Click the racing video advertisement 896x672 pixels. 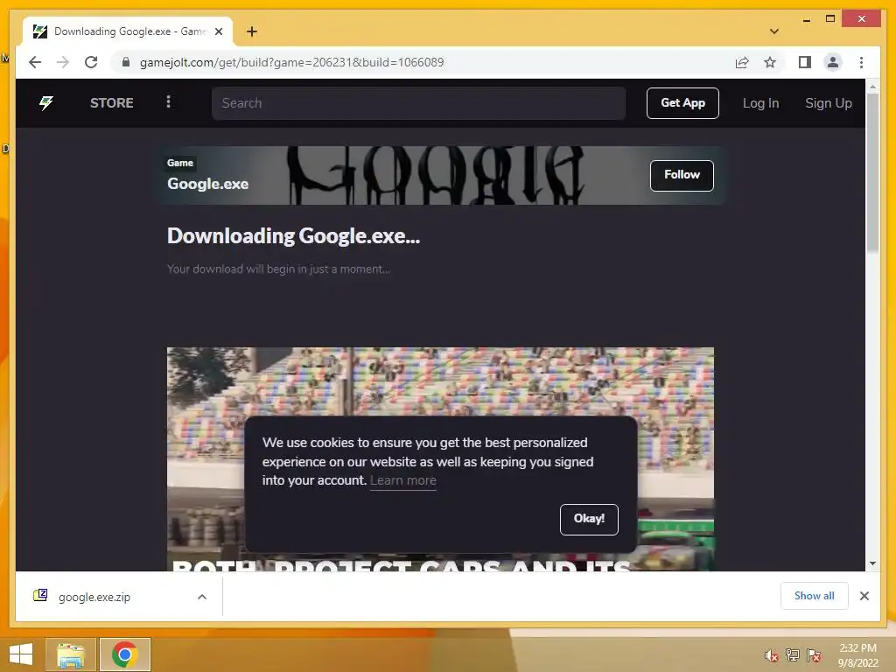[x=440, y=383]
